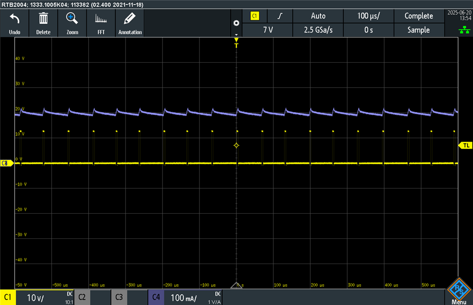Open the FFT spectrum function

(101, 19)
